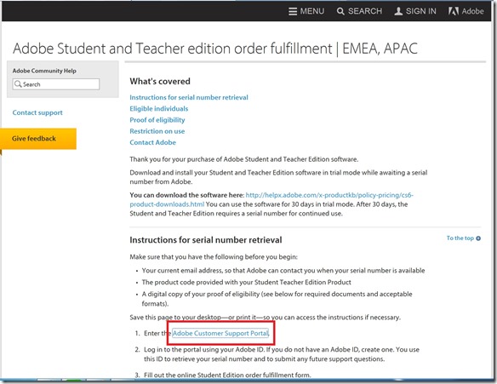Screen dimensions: 497x384
Task: Click step 2 'Log in to the portal' text
Action: click(282, 354)
